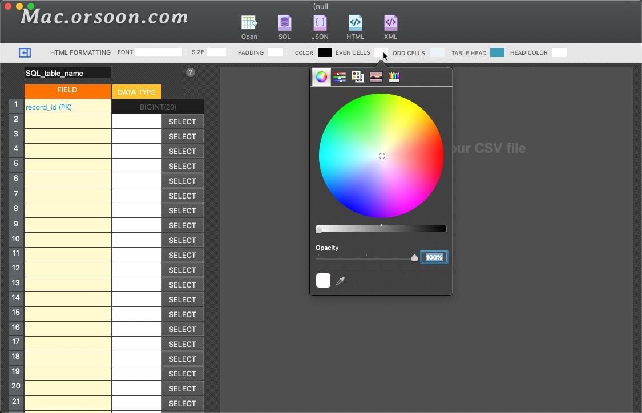Click the HEAD COLOR swatch
Image resolution: width=642 pixels, height=413 pixels.
point(559,52)
